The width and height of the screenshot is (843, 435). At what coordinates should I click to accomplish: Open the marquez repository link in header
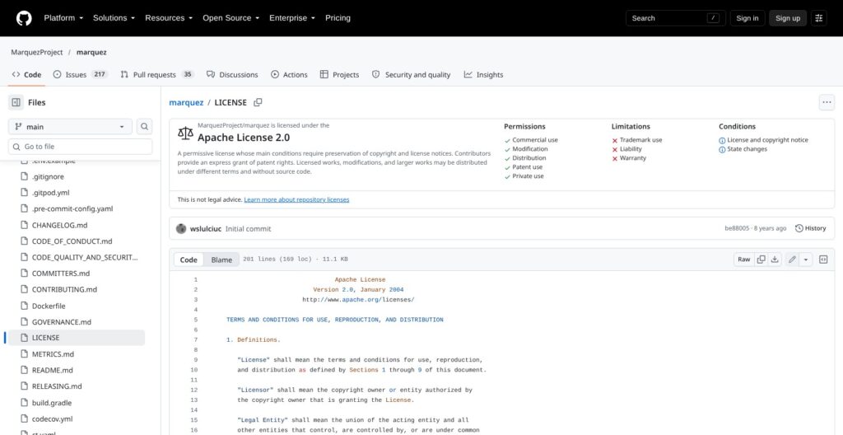click(x=91, y=52)
